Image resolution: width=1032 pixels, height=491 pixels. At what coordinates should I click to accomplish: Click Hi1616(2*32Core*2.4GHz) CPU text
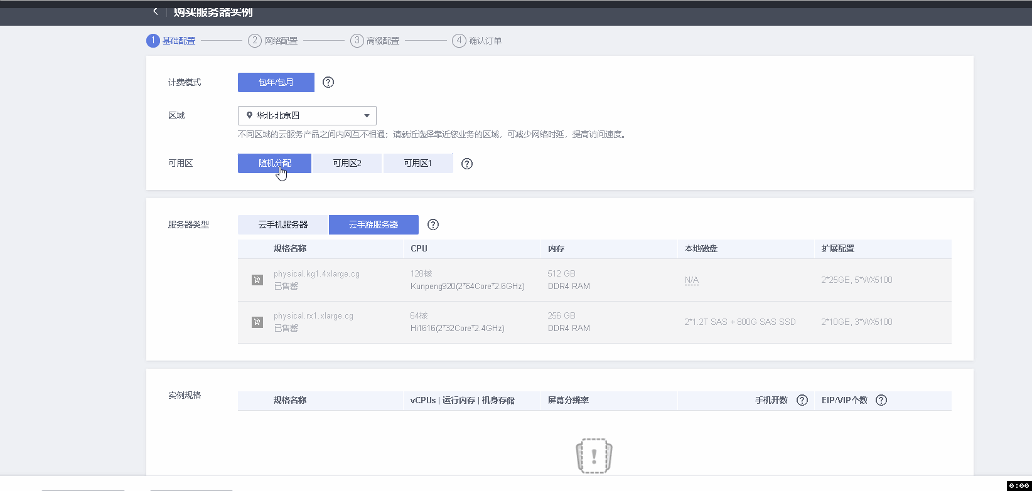point(458,328)
